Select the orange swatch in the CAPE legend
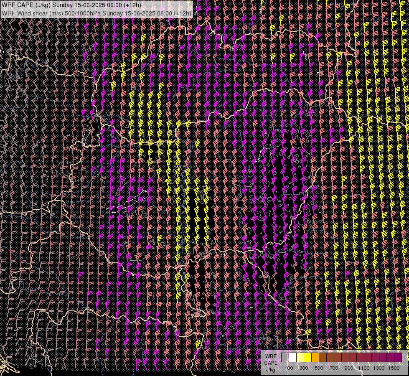 click(x=315, y=357)
